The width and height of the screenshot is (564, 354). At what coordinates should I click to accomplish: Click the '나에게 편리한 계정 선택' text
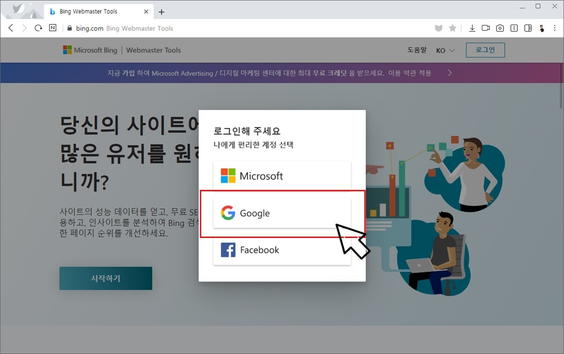(253, 145)
